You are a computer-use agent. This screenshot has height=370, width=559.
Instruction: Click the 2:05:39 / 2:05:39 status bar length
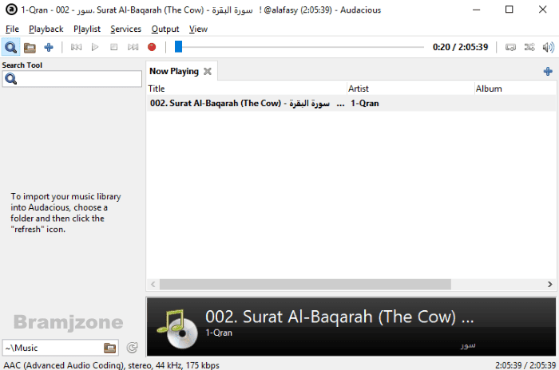pos(525,365)
